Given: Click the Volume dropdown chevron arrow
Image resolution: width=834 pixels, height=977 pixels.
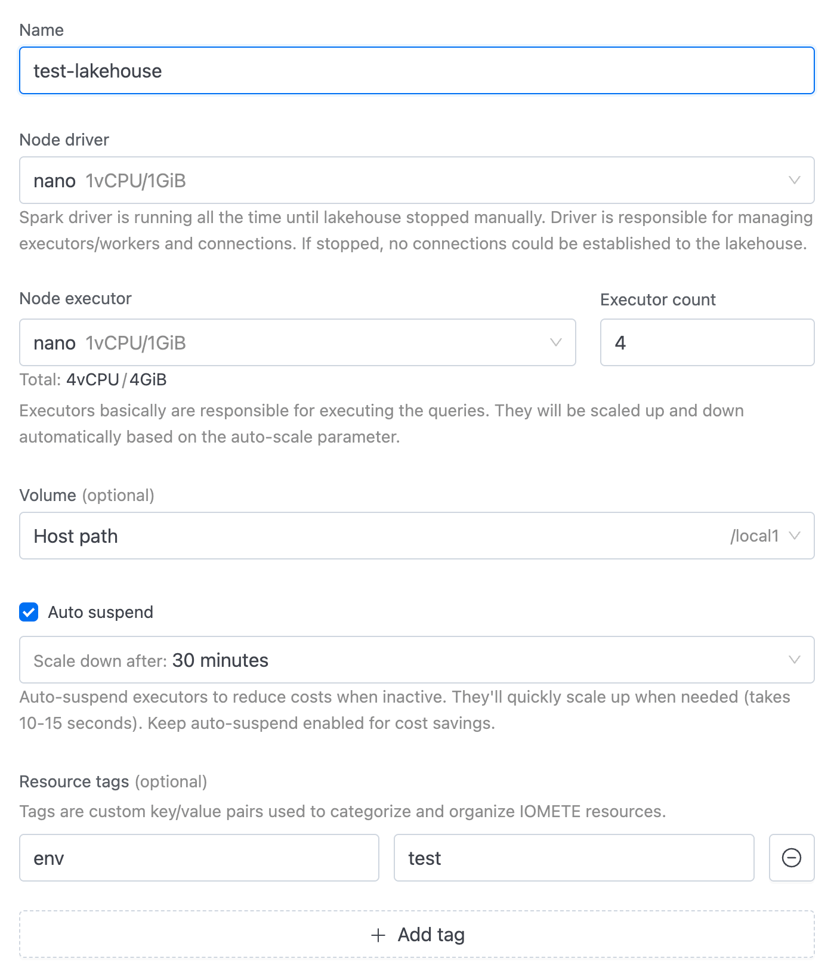Looking at the screenshot, I should (794, 536).
